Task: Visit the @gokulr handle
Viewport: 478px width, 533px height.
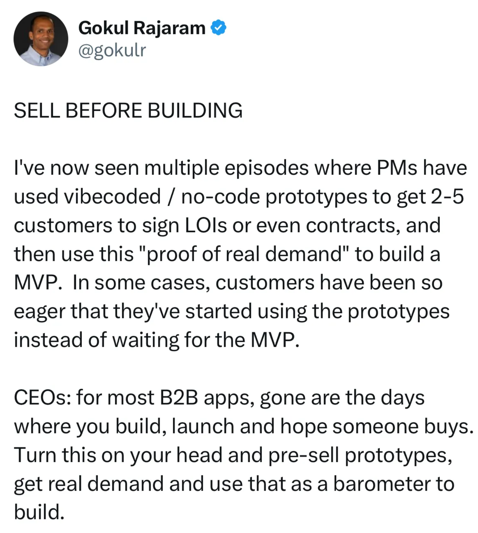Action: (112, 50)
